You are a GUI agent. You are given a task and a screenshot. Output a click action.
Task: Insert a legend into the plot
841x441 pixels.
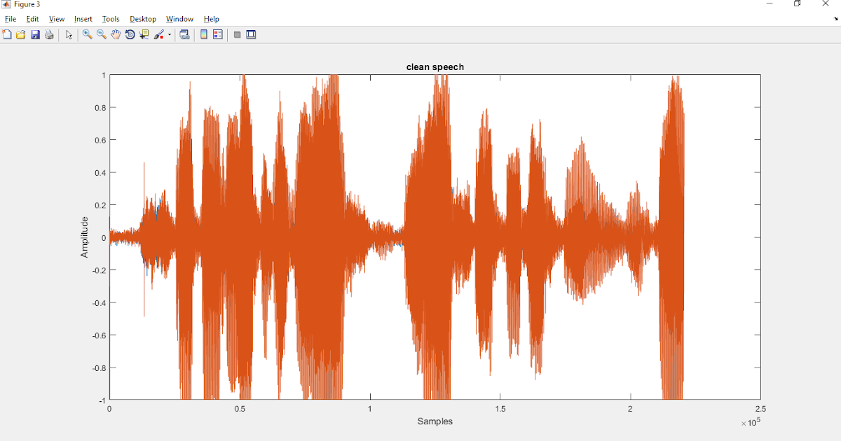217,34
